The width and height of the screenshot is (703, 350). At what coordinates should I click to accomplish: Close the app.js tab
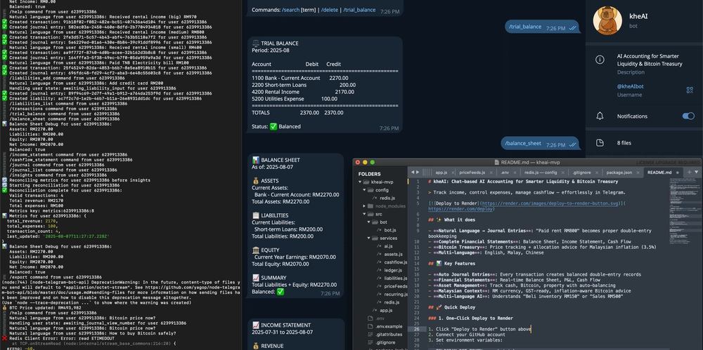pos(453,173)
